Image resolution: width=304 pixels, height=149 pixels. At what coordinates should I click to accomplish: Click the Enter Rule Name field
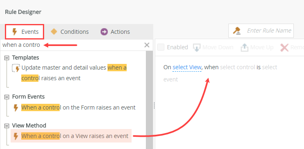(261, 31)
